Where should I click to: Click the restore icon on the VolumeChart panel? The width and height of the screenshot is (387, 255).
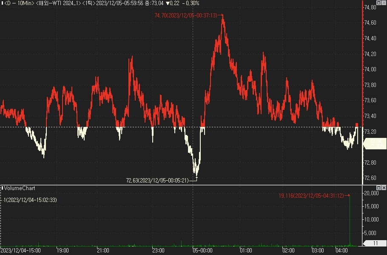tap(378, 188)
